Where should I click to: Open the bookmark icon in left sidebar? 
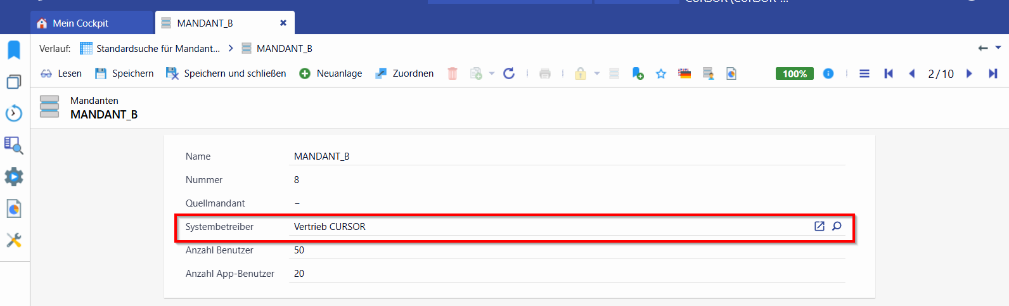pos(14,50)
